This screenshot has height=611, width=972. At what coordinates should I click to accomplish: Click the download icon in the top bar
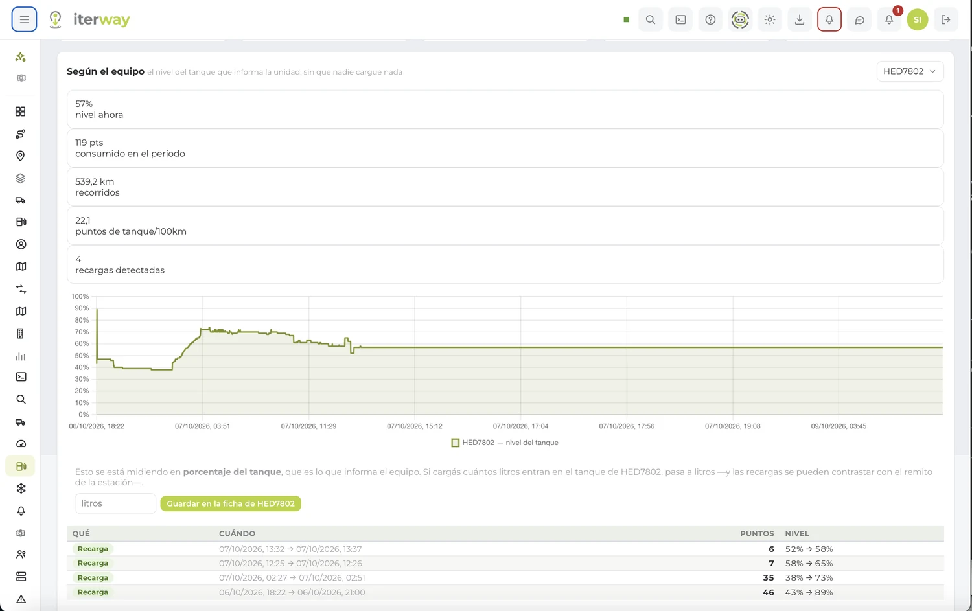[800, 19]
